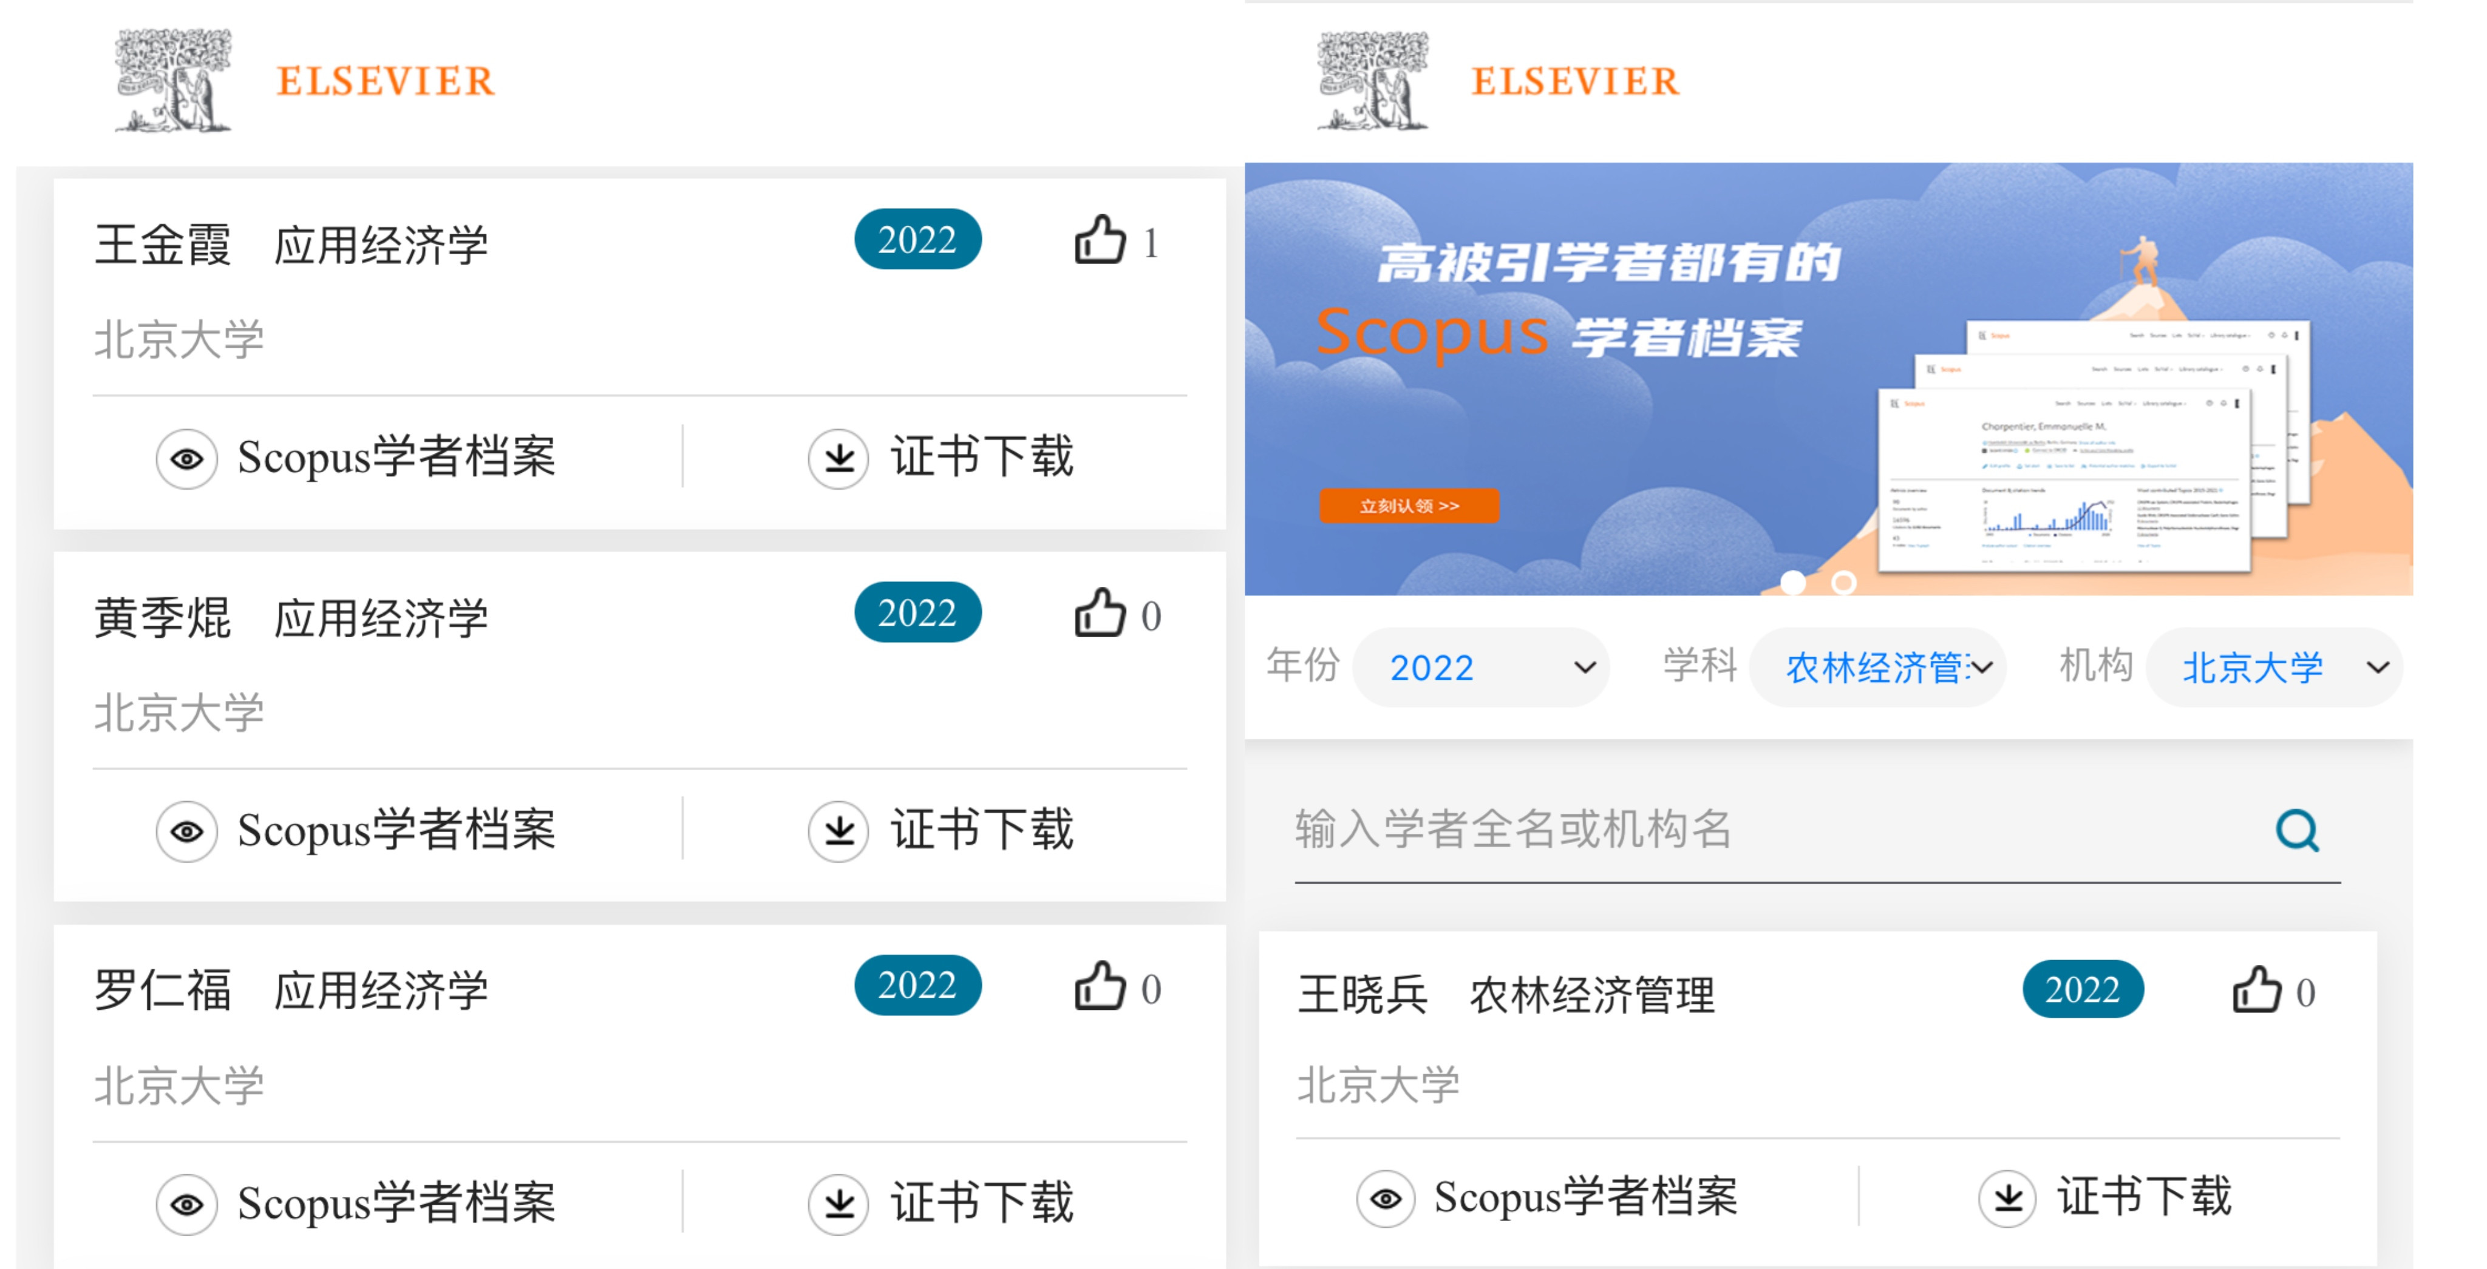Click the thumbs-up icon for 黄季焜
The image size is (2487, 1269).
1100,613
